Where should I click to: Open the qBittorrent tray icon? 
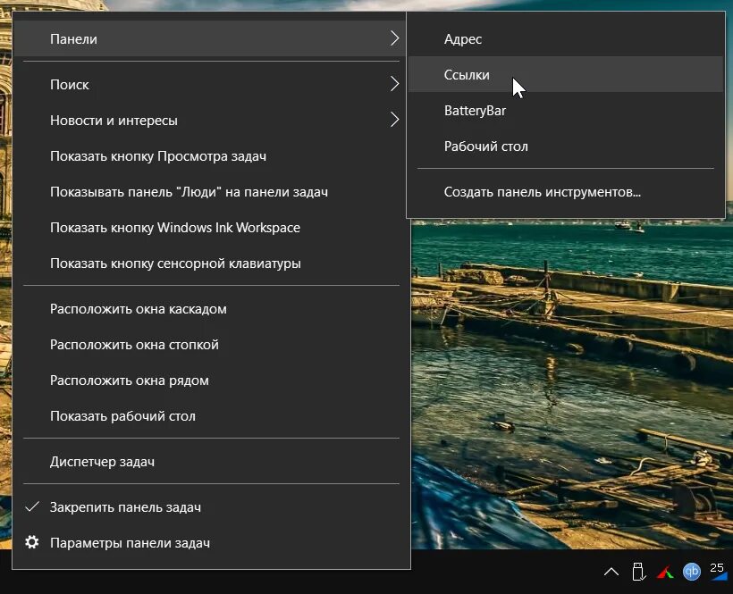(692, 572)
